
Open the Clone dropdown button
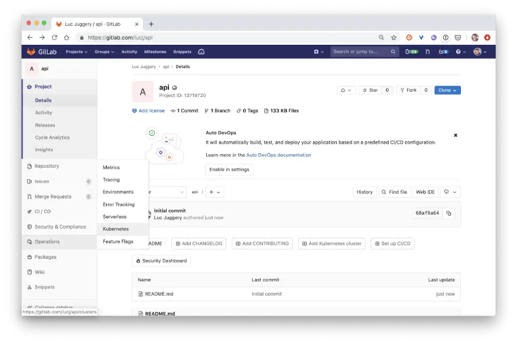point(447,90)
